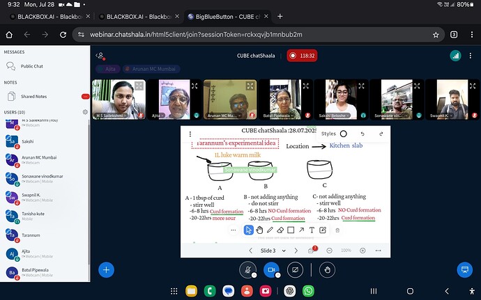
Task: Select the whiteboard pointer select tool
Action: point(248,230)
